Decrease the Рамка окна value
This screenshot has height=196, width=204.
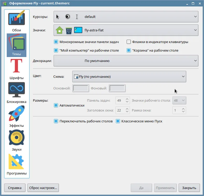(183, 112)
